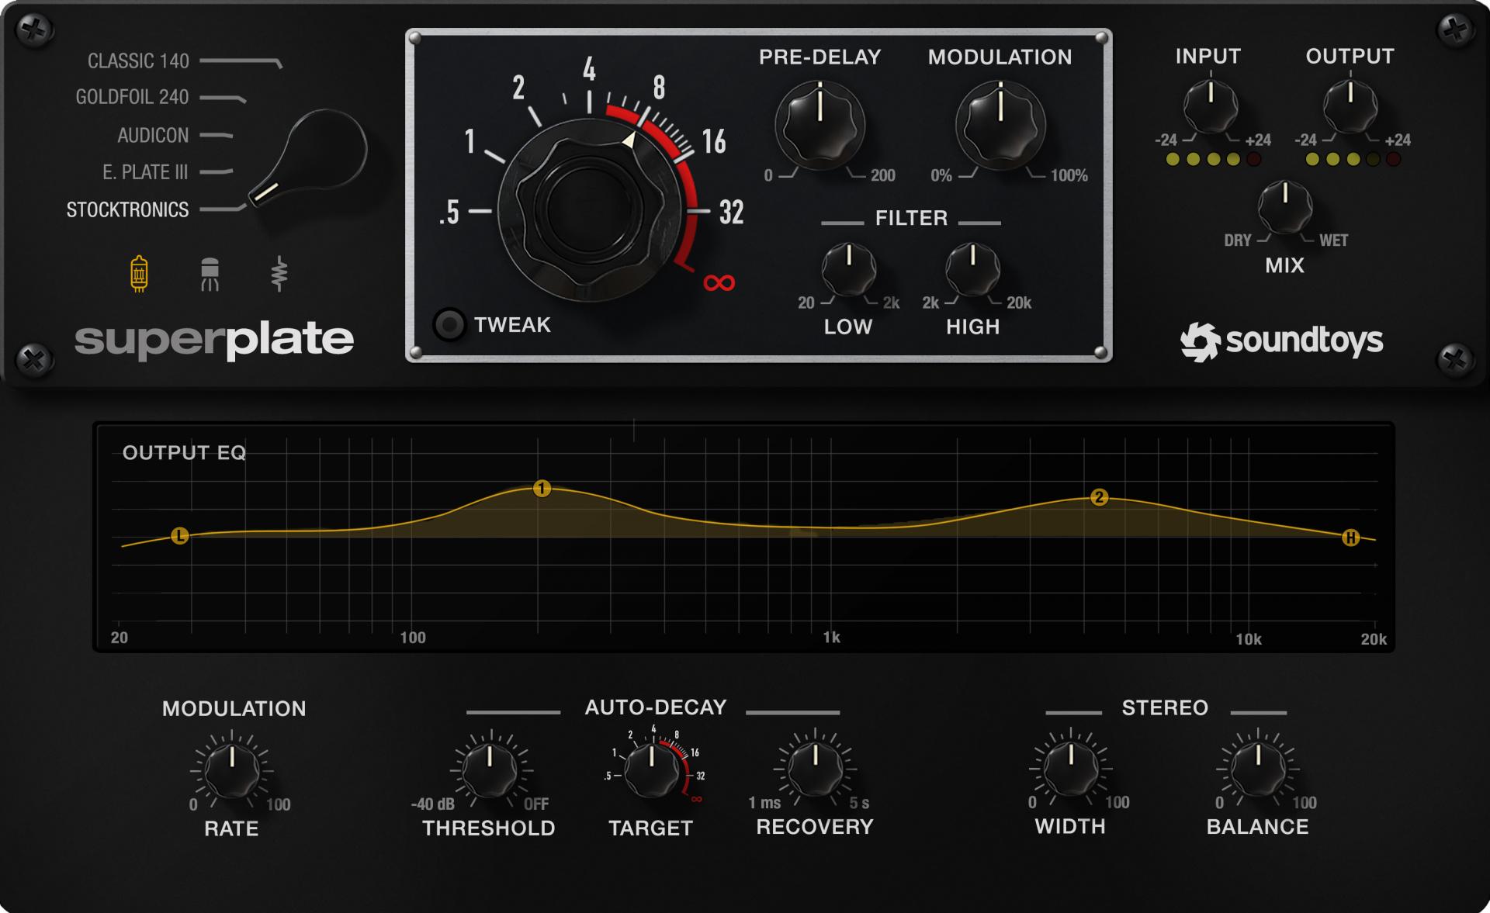Click the 1k frequency axis label

click(831, 638)
